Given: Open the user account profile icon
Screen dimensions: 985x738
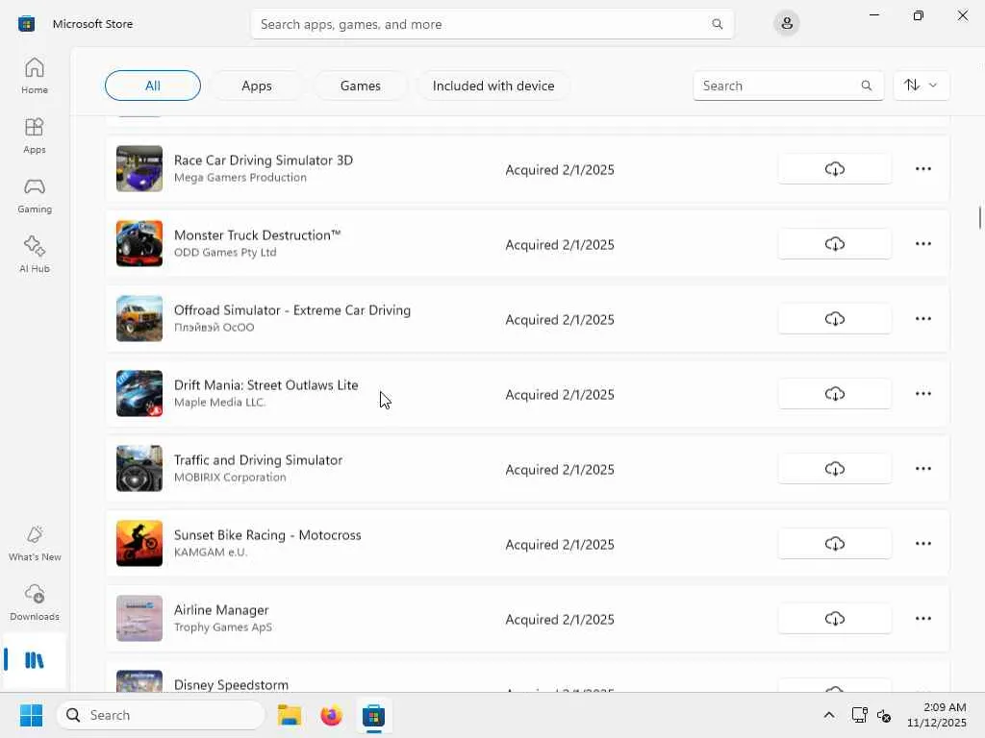Looking at the screenshot, I should (x=787, y=24).
